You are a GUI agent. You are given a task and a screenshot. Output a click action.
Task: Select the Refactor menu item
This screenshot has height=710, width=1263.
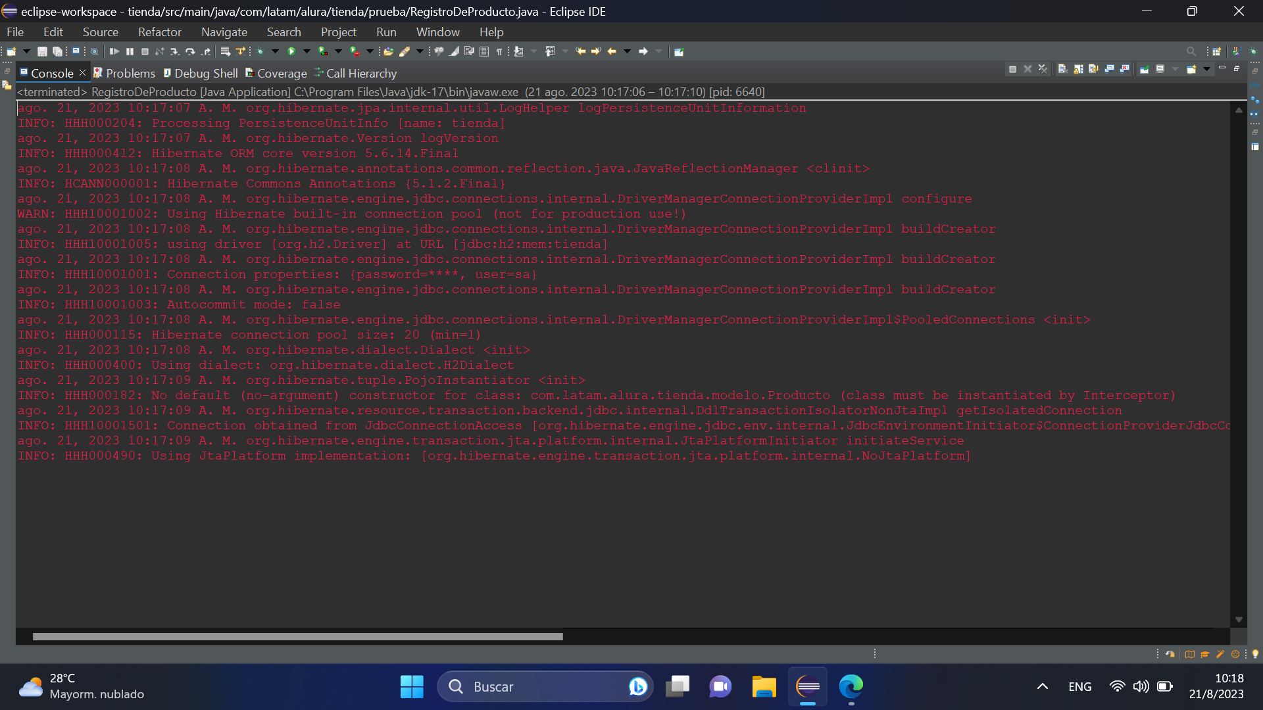160,32
